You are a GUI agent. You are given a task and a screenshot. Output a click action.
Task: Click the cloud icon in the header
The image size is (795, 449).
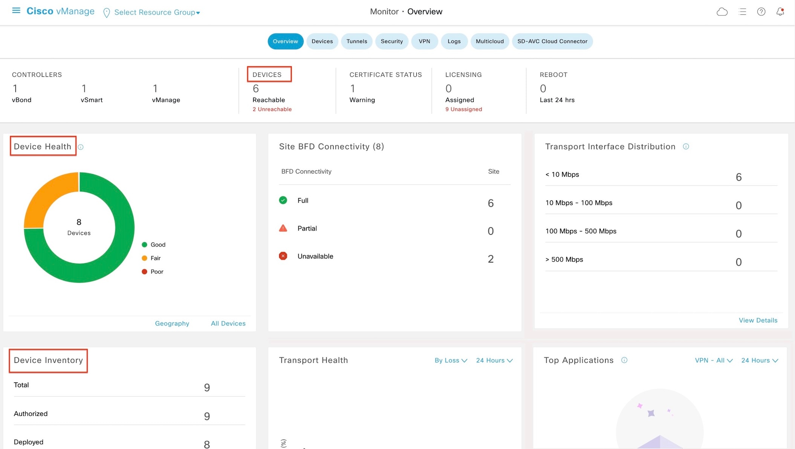(x=722, y=12)
